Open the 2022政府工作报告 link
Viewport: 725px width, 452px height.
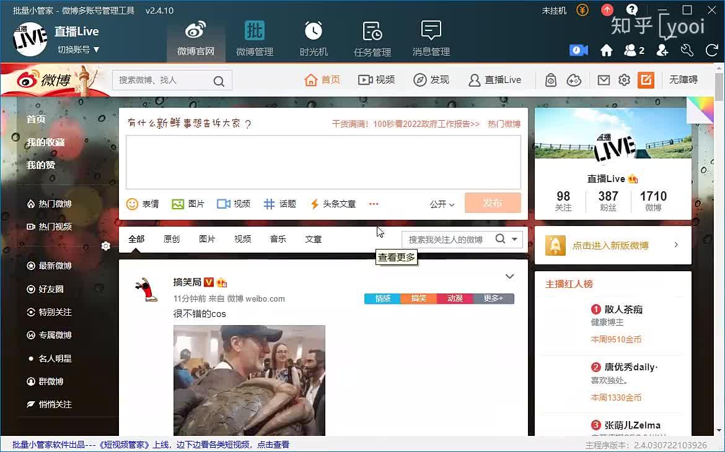[405, 124]
